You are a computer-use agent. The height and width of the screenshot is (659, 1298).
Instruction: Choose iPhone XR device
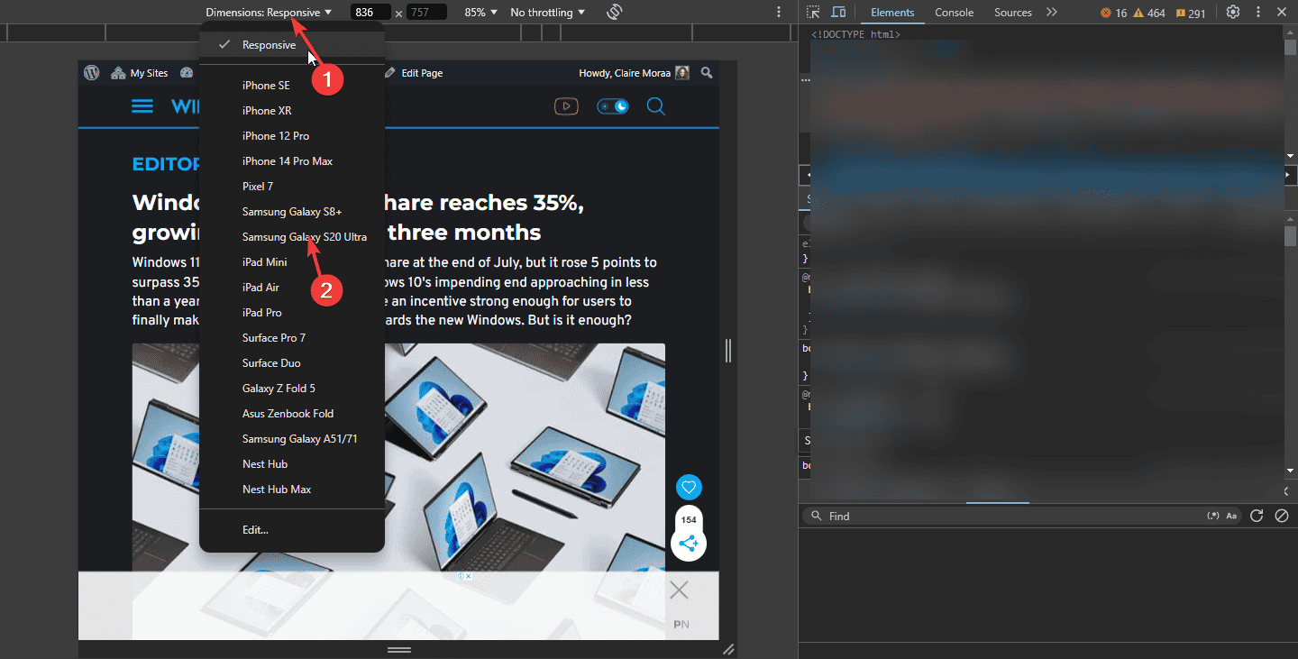292,111
